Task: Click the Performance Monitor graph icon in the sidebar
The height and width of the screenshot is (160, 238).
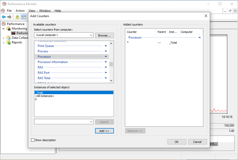Action: tap(13, 33)
